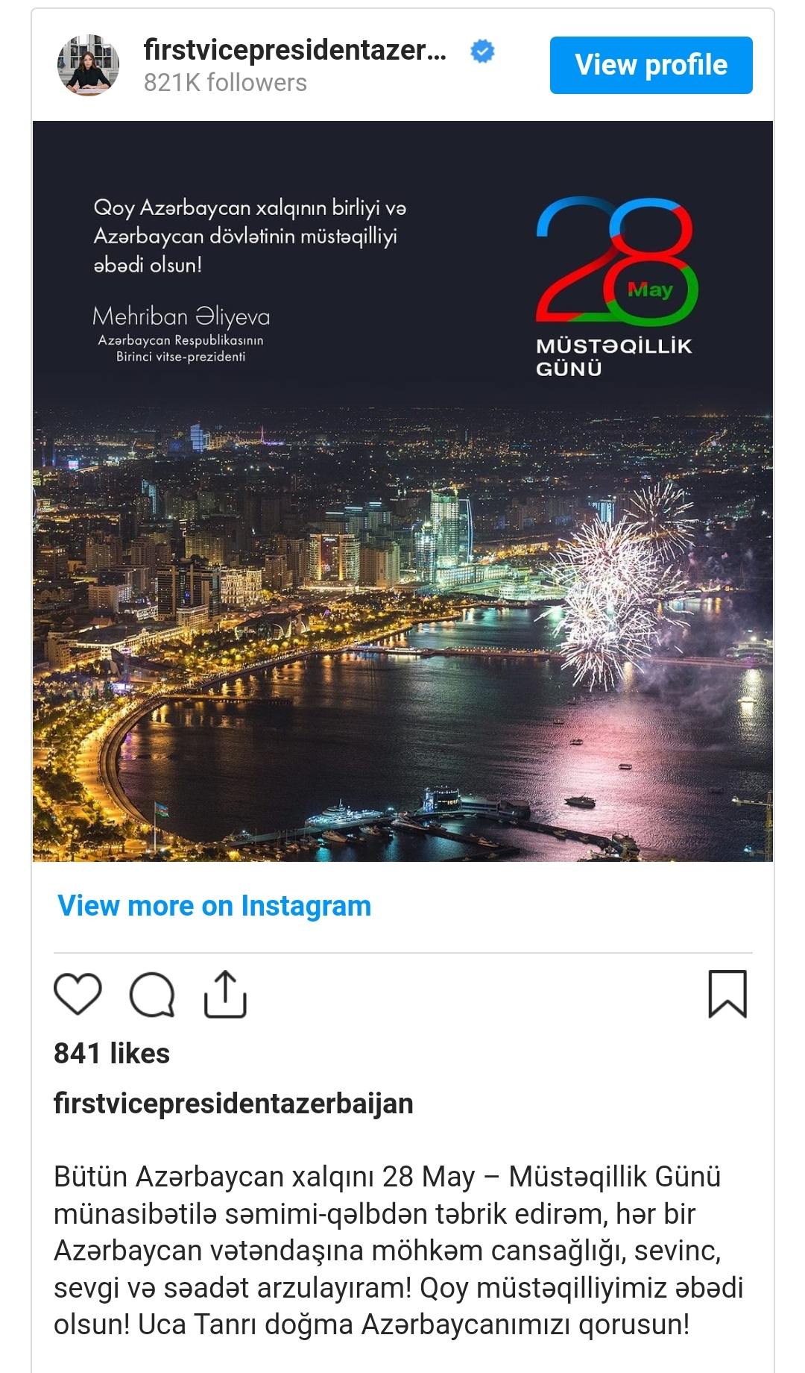This screenshot has width=805, height=1373.
Task: Open the account profile picture
Action: 89,65
